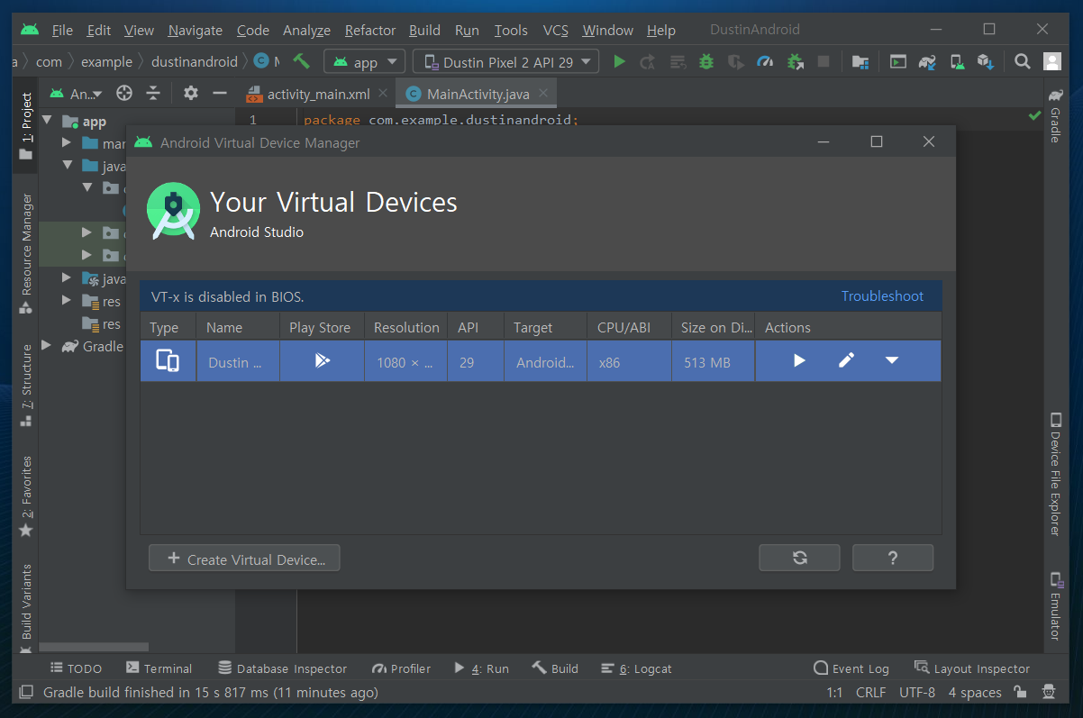Click the 4 spaces indent setting

coord(975,693)
